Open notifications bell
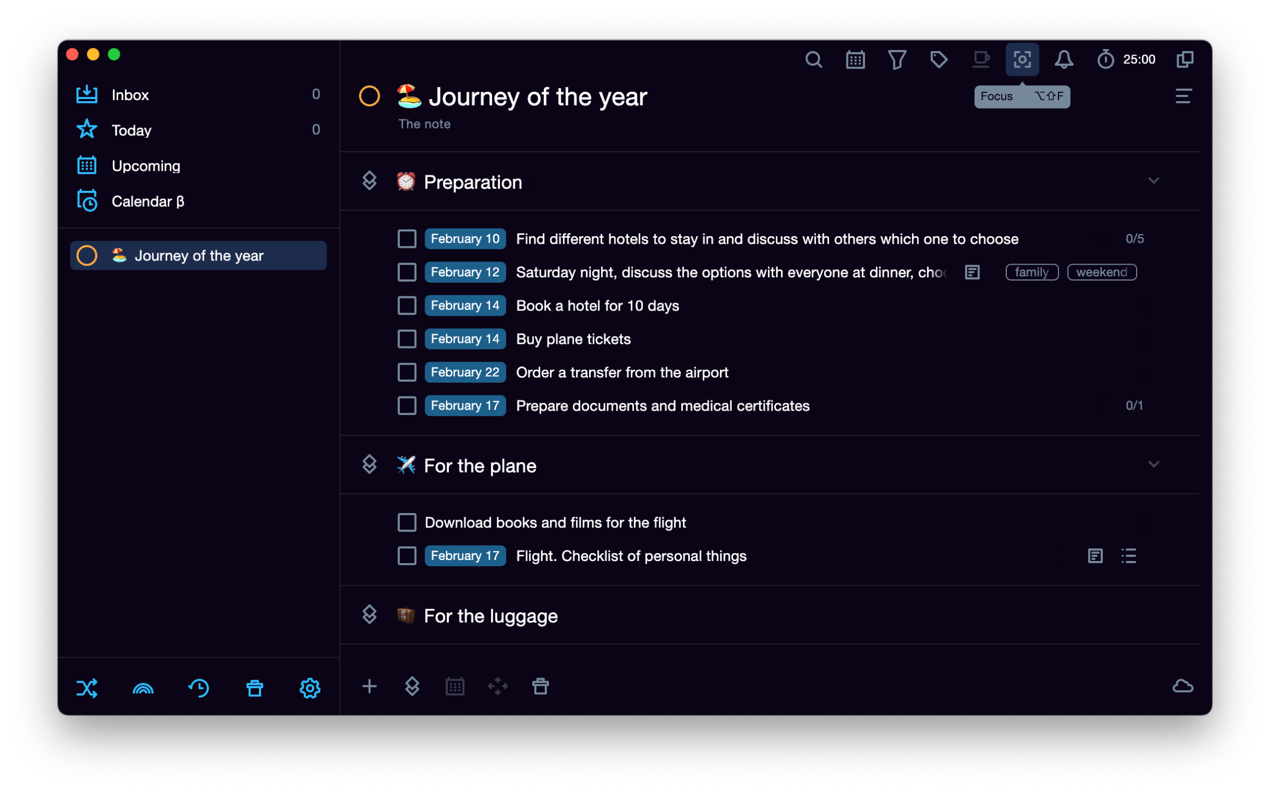Image resolution: width=1270 pixels, height=793 pixels. pyautogui.click(x=1064, y=59)
